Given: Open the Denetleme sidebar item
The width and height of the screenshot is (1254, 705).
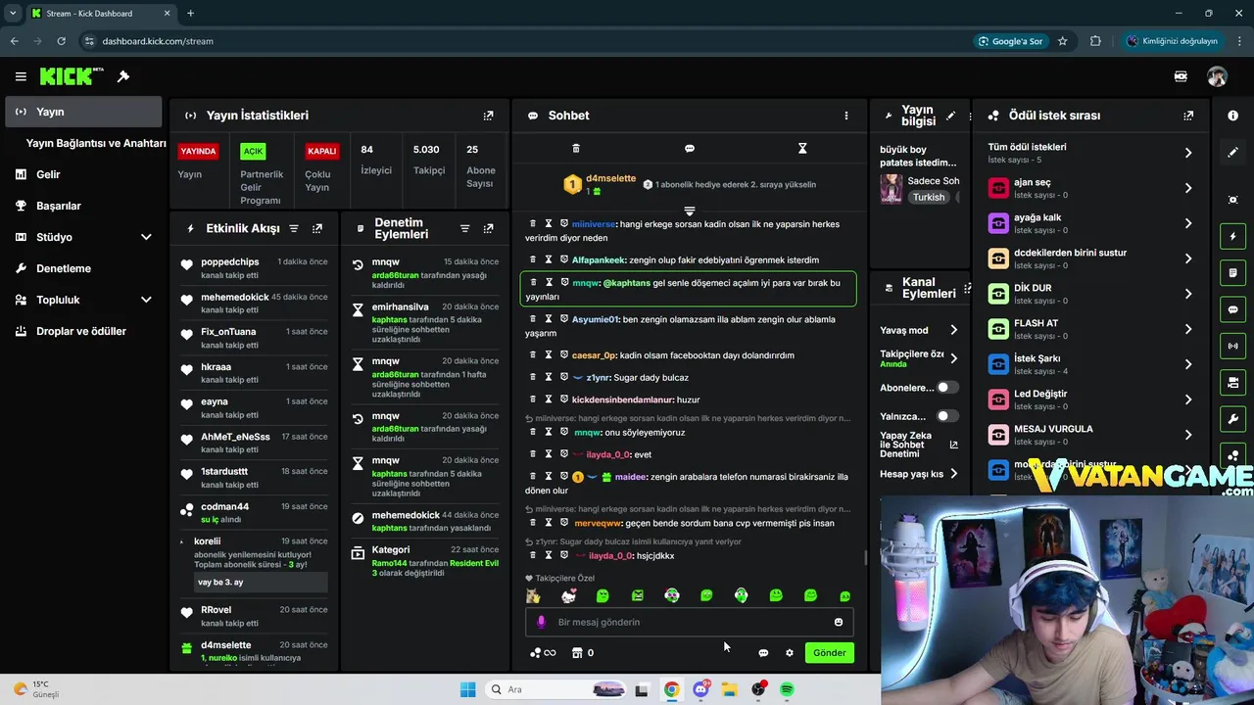Looking at the screenshot, I should tap(83, 268).
